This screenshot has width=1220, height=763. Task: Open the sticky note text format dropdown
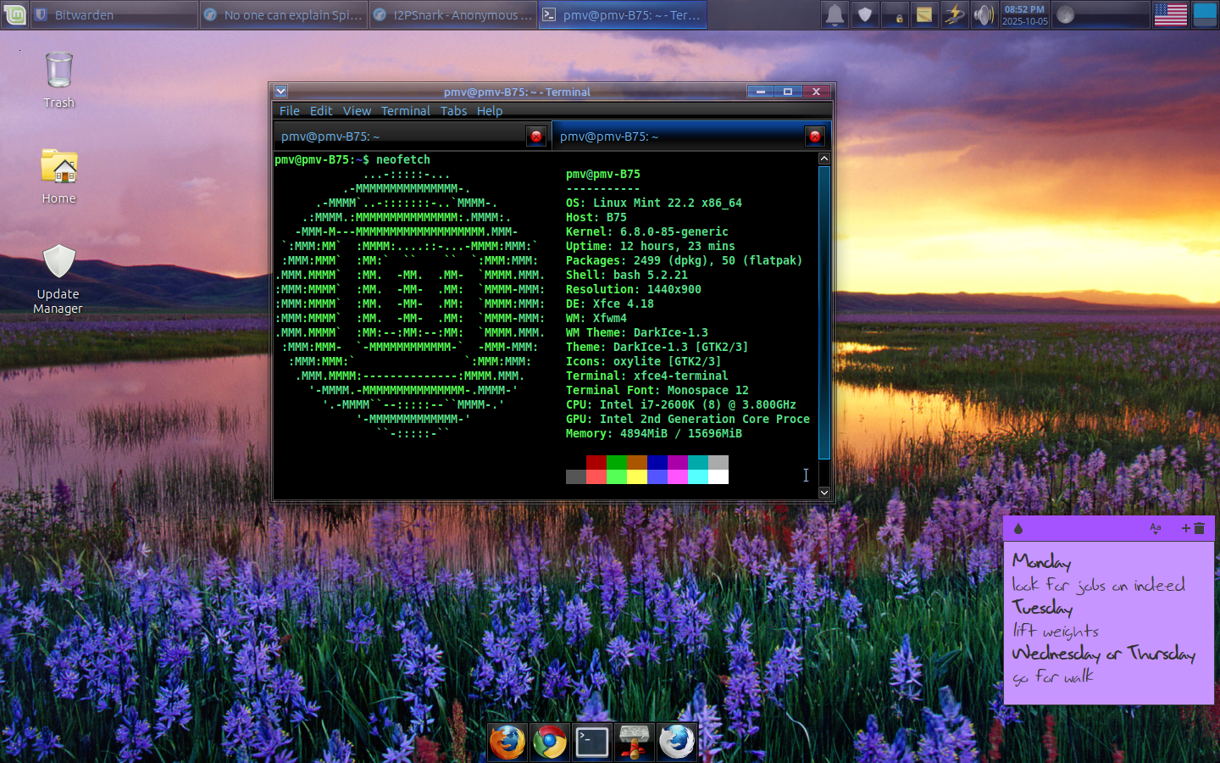(x=1155, y=528)
